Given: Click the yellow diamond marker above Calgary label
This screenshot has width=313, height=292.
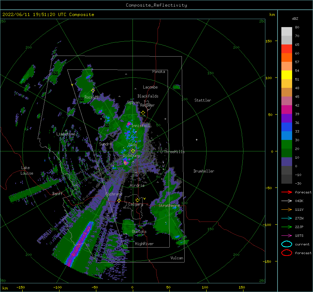Looking at the screenshot, I should pyautogui.click(x=137, y=200).
